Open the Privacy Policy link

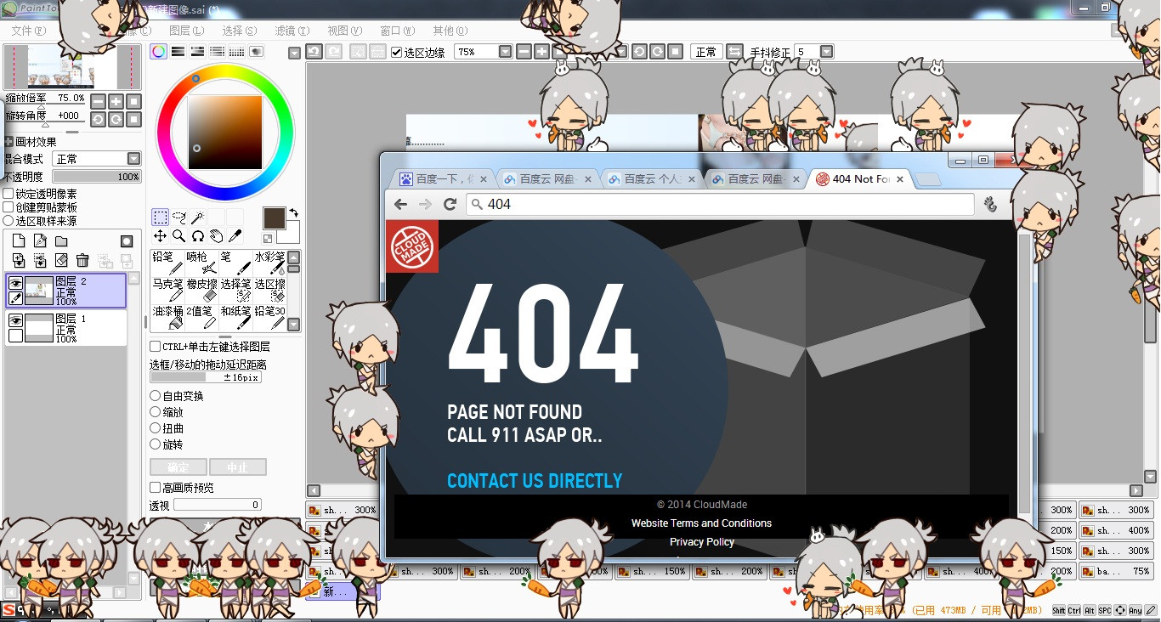tap(702, 542)
